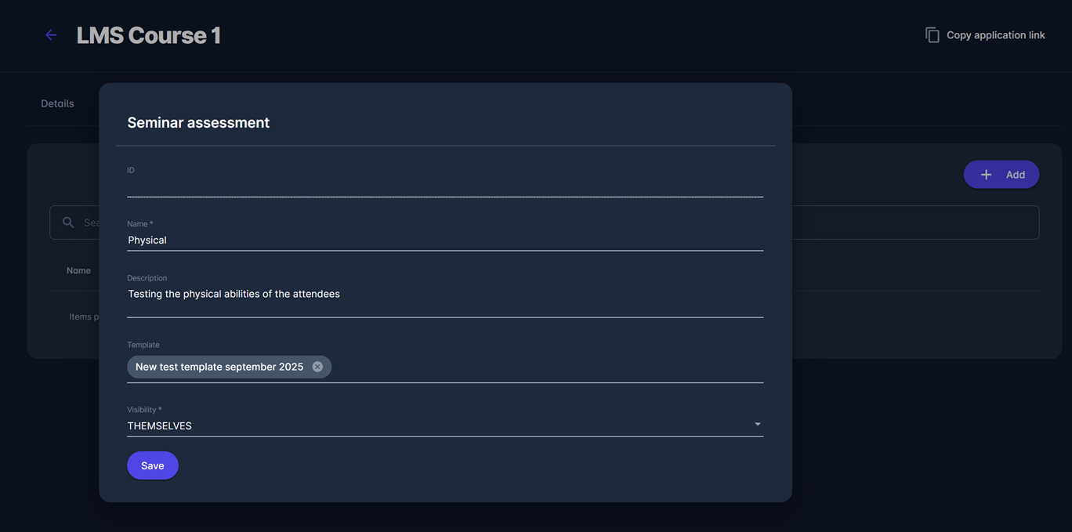Image resolution: width=1072 pixels, height=532 pixels.
Task: Click the Seminar assessment dialog title
Action: coord(198,122)
